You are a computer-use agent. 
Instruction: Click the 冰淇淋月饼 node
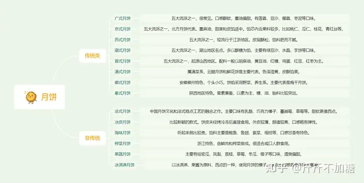[x=124, y=165]
